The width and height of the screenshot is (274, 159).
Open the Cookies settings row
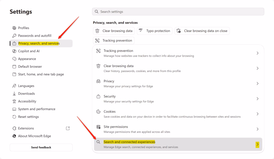coord(178,114)
